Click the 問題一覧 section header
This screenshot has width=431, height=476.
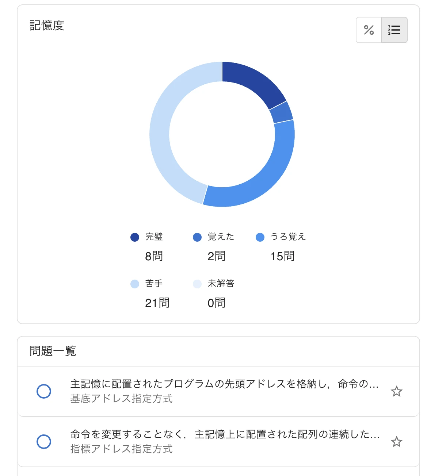(53, 351)
